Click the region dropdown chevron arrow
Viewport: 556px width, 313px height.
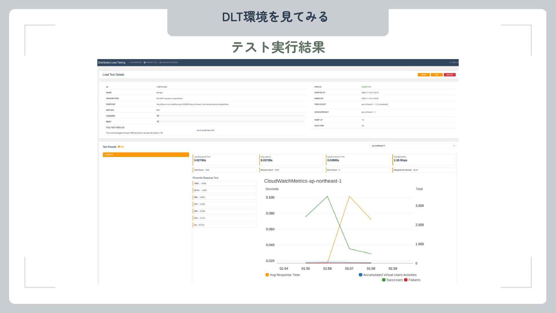click(454, 146)
